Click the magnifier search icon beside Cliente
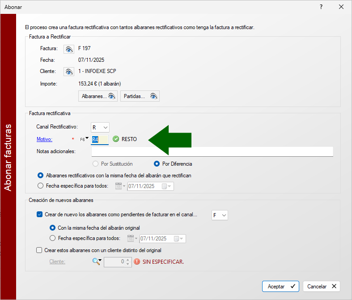The height and width of the screenshot is (300, 352). coord(97,261)
